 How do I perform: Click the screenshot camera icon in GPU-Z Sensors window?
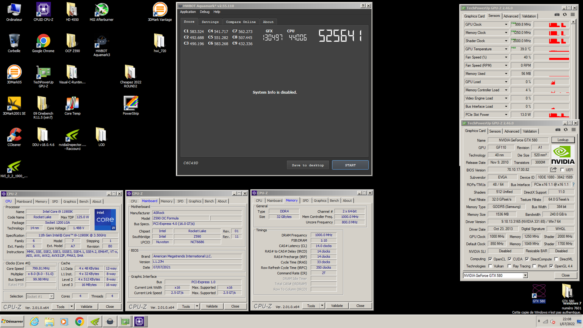[557, 15]
